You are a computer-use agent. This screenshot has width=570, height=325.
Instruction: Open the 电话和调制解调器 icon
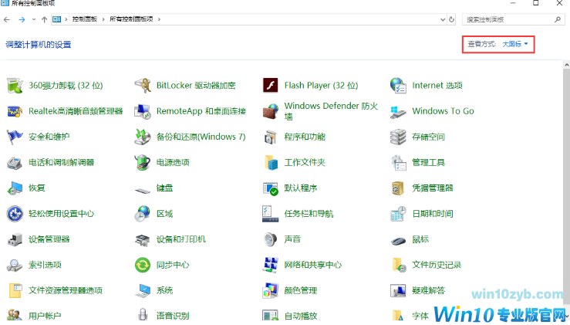pyautogui.click(x=15, y=163)
